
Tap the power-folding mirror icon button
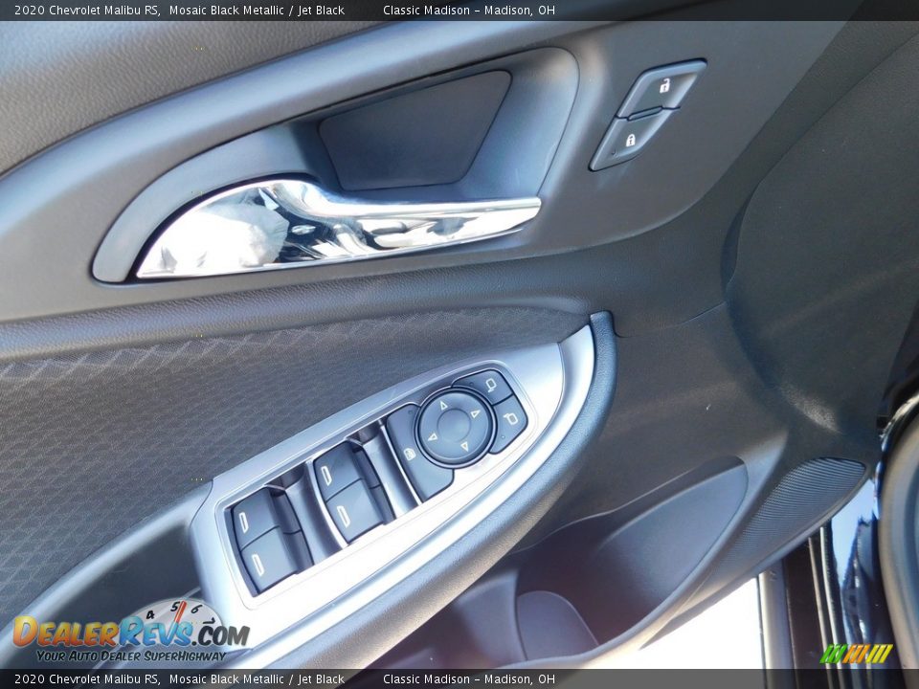[409, 453]
